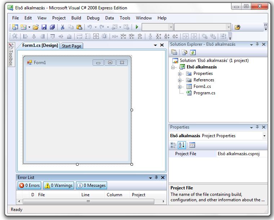This screenshot has height=220, width=274.
Task: Toggle the 0 Messages filter button
Action: (x=92, y=185)
